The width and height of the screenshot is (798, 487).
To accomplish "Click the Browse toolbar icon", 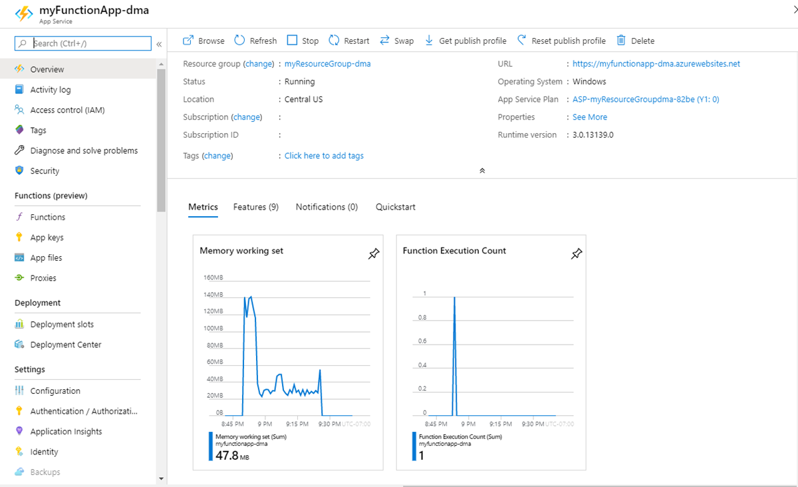I will point(188,41).
